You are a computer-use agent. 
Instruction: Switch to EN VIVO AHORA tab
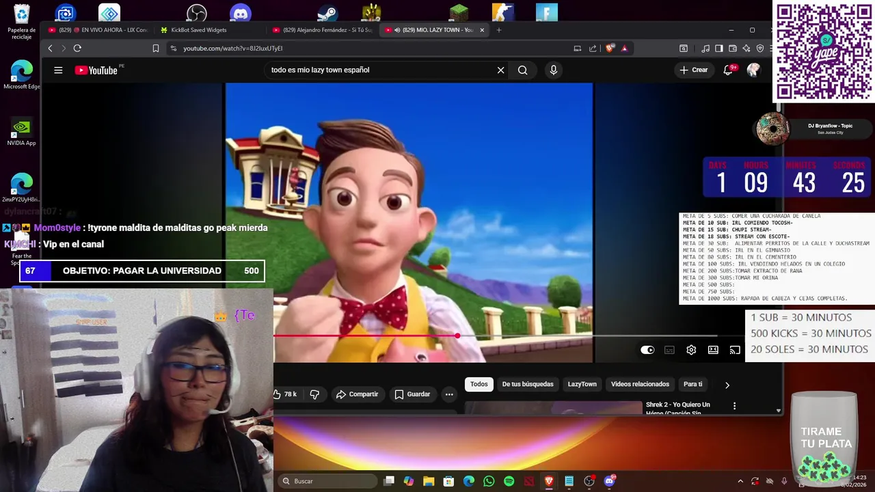tap(98, 30)
